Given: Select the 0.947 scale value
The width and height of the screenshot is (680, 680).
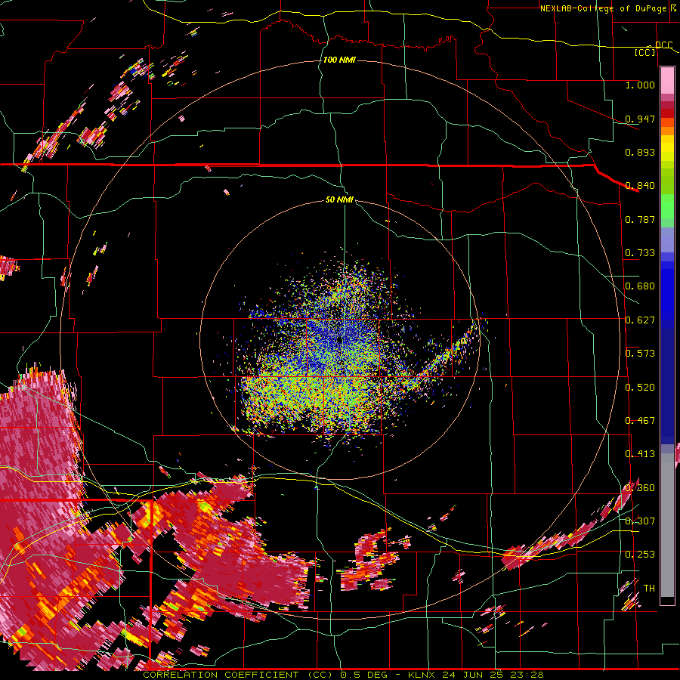Looking at the screenshot, I should click(x=640, y=119).
